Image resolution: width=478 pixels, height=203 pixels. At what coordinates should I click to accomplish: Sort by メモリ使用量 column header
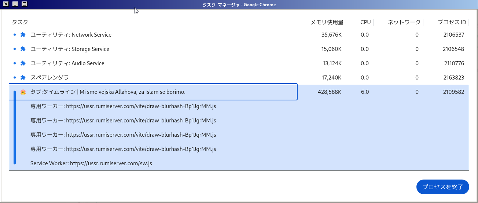point(327,22)
